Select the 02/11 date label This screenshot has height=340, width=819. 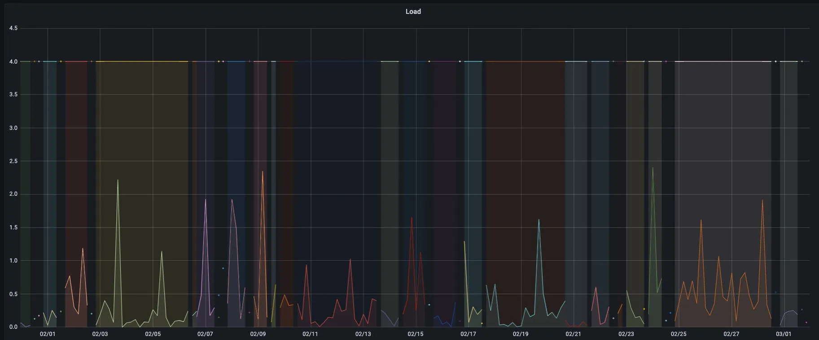click(310, 334)
